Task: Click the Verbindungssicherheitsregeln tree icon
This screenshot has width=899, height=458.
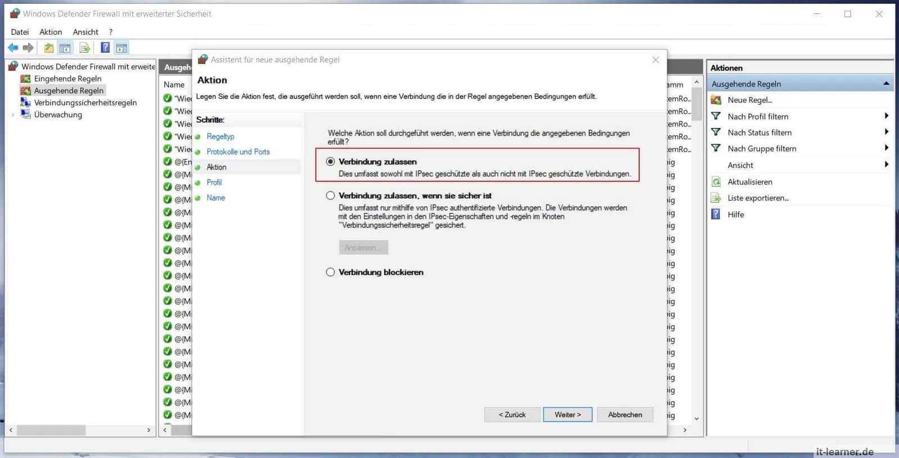Action: click(x=26, y=102)
